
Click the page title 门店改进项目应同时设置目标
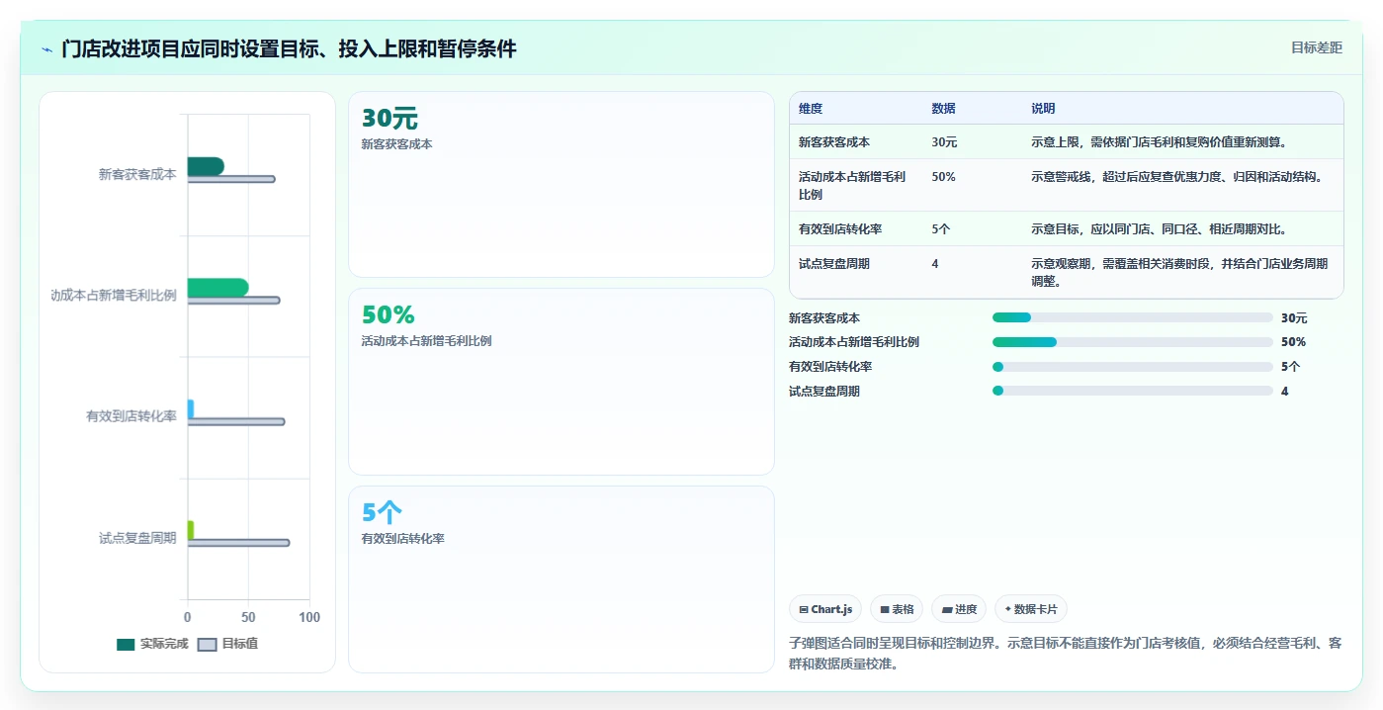point(289,48)
